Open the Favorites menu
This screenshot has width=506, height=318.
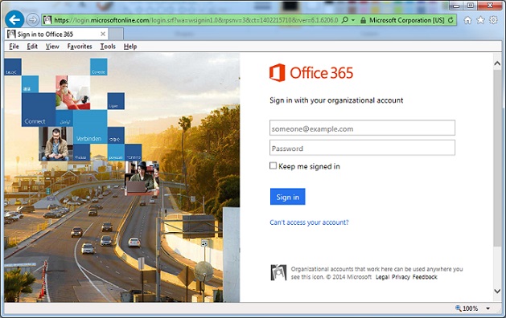coord(80,47)
